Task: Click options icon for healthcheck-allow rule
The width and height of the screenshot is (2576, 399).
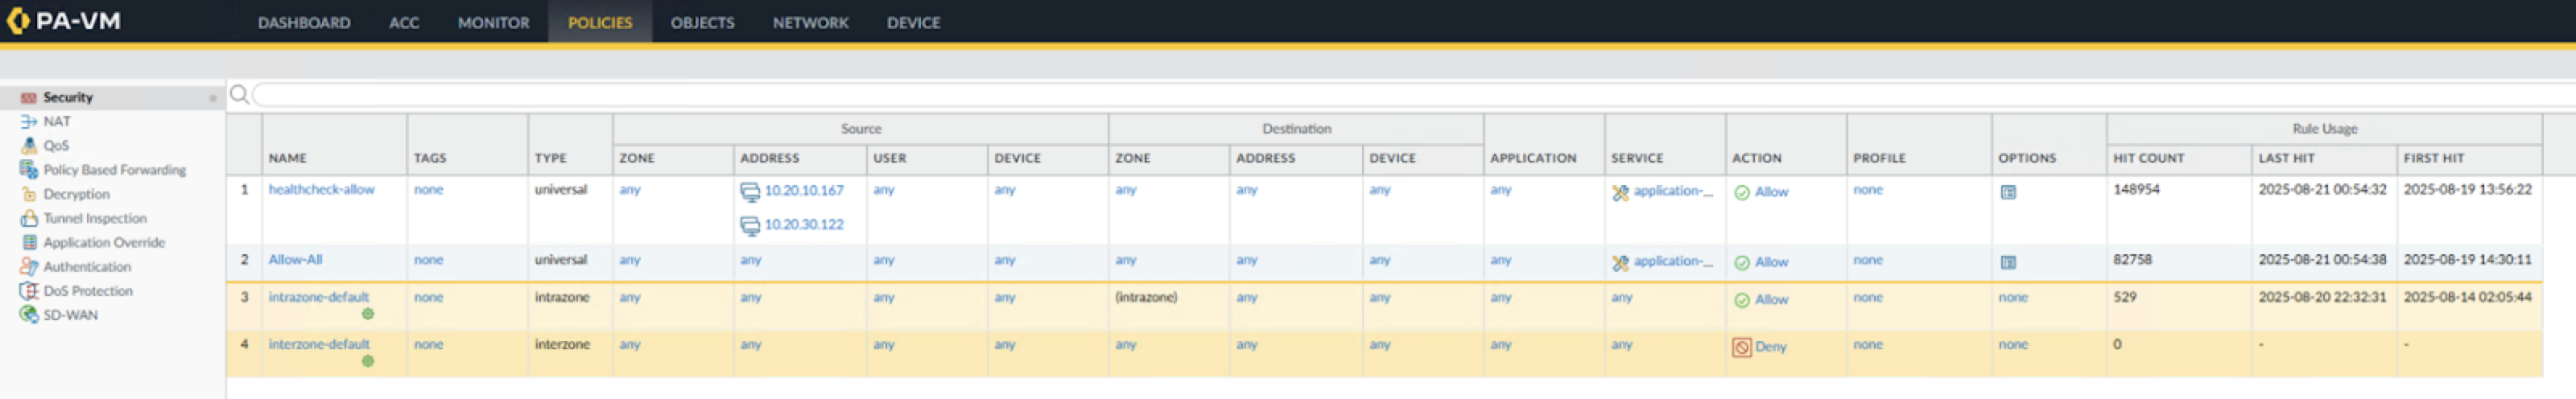Action: click(x=2007, y=192)
